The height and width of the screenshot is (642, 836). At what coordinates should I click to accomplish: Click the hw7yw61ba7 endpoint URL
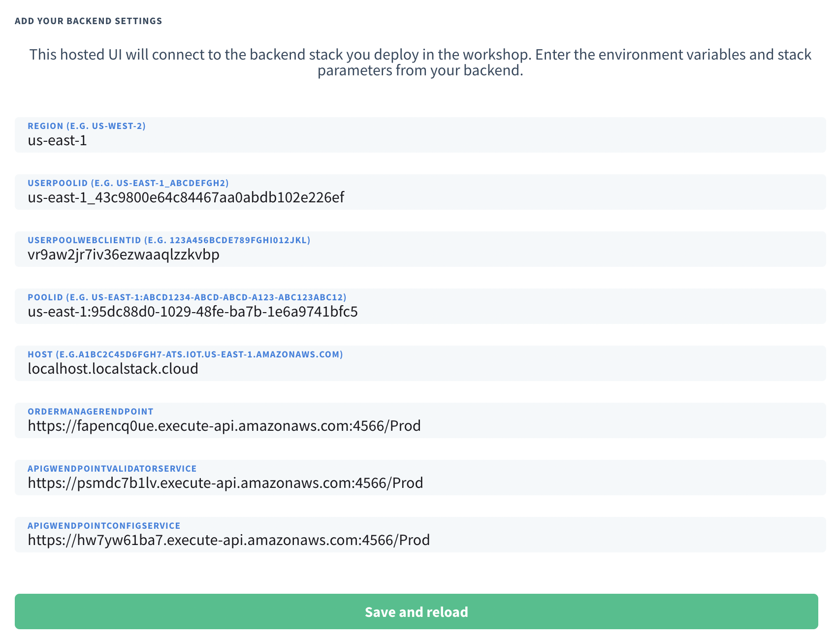228,540
